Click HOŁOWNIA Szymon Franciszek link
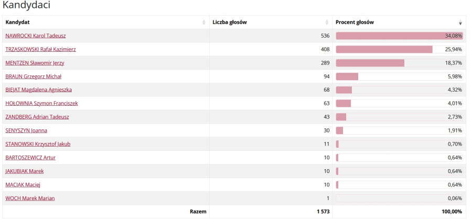The height and width of the screenshot is (220, 472). [41, 104]
